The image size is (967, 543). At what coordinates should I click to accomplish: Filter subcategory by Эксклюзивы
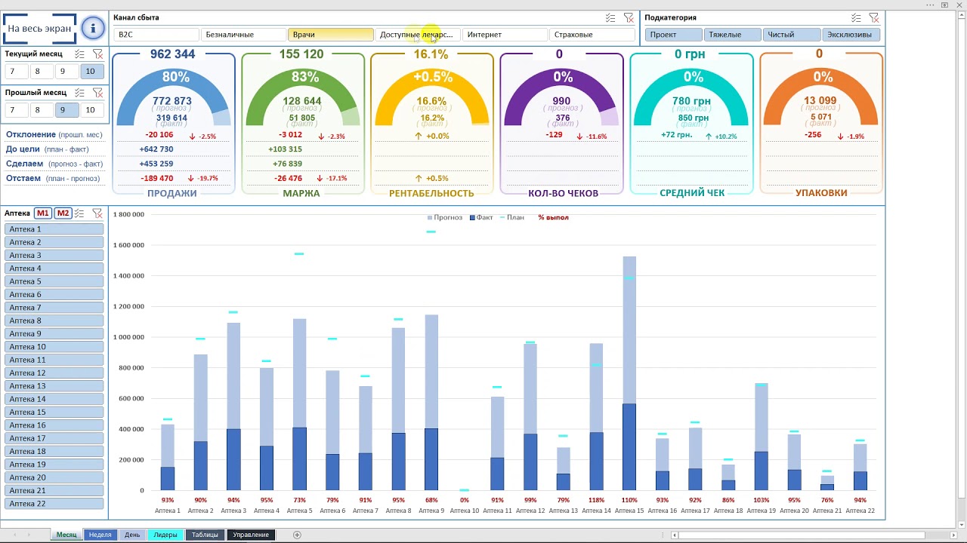point(851,35)
